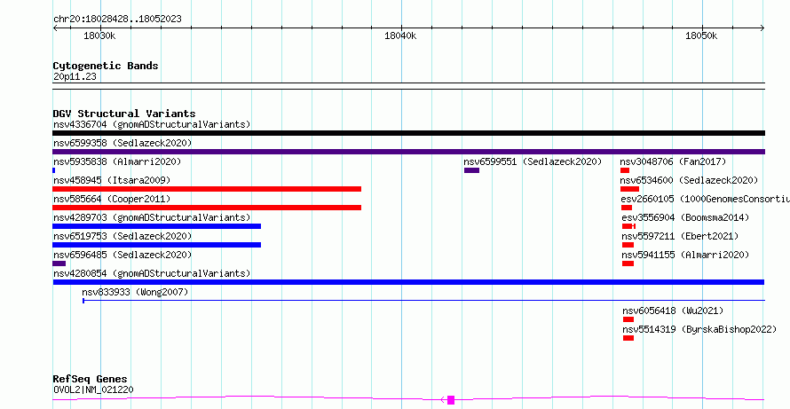Select the small blue nsv5935838 variant mark

tap(54, 170)
